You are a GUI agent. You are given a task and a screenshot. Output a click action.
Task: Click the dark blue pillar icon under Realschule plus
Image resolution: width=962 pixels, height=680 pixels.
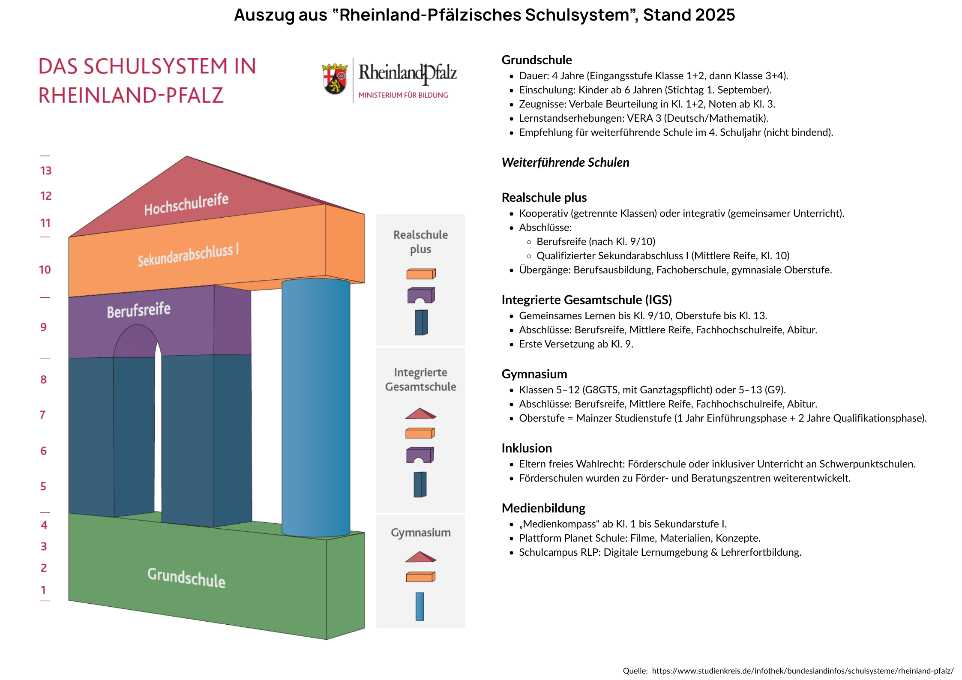click(421, 322)
